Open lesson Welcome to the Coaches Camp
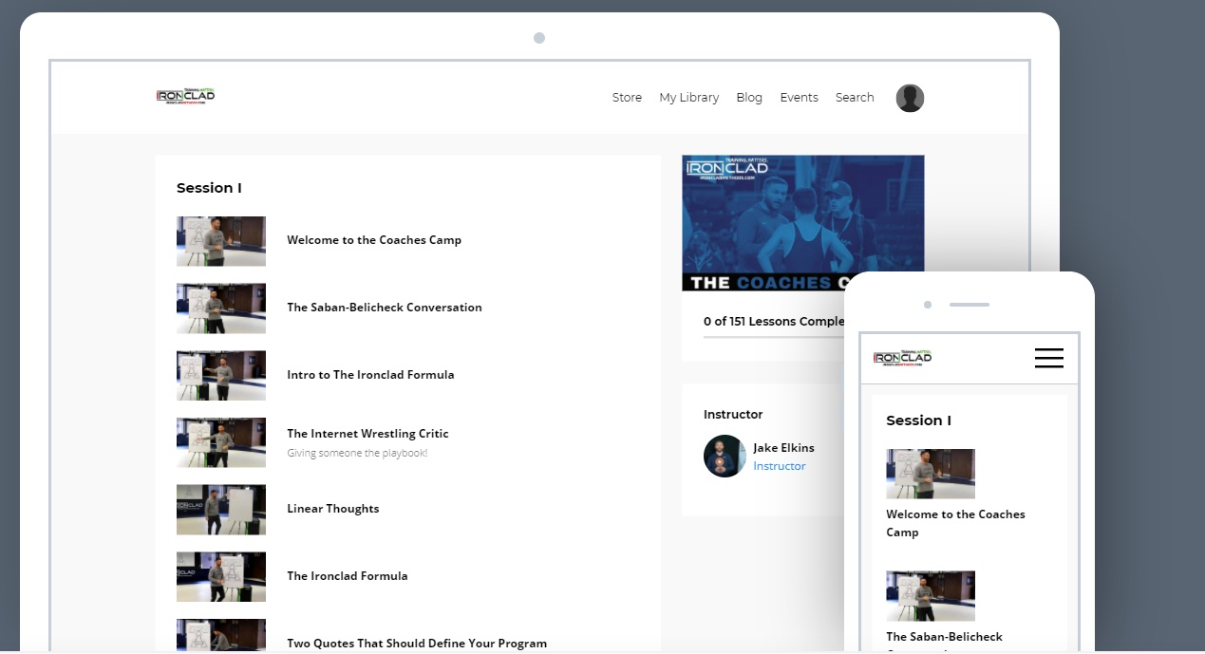This screenshot has width=1205, height=654. click(374, 240)
